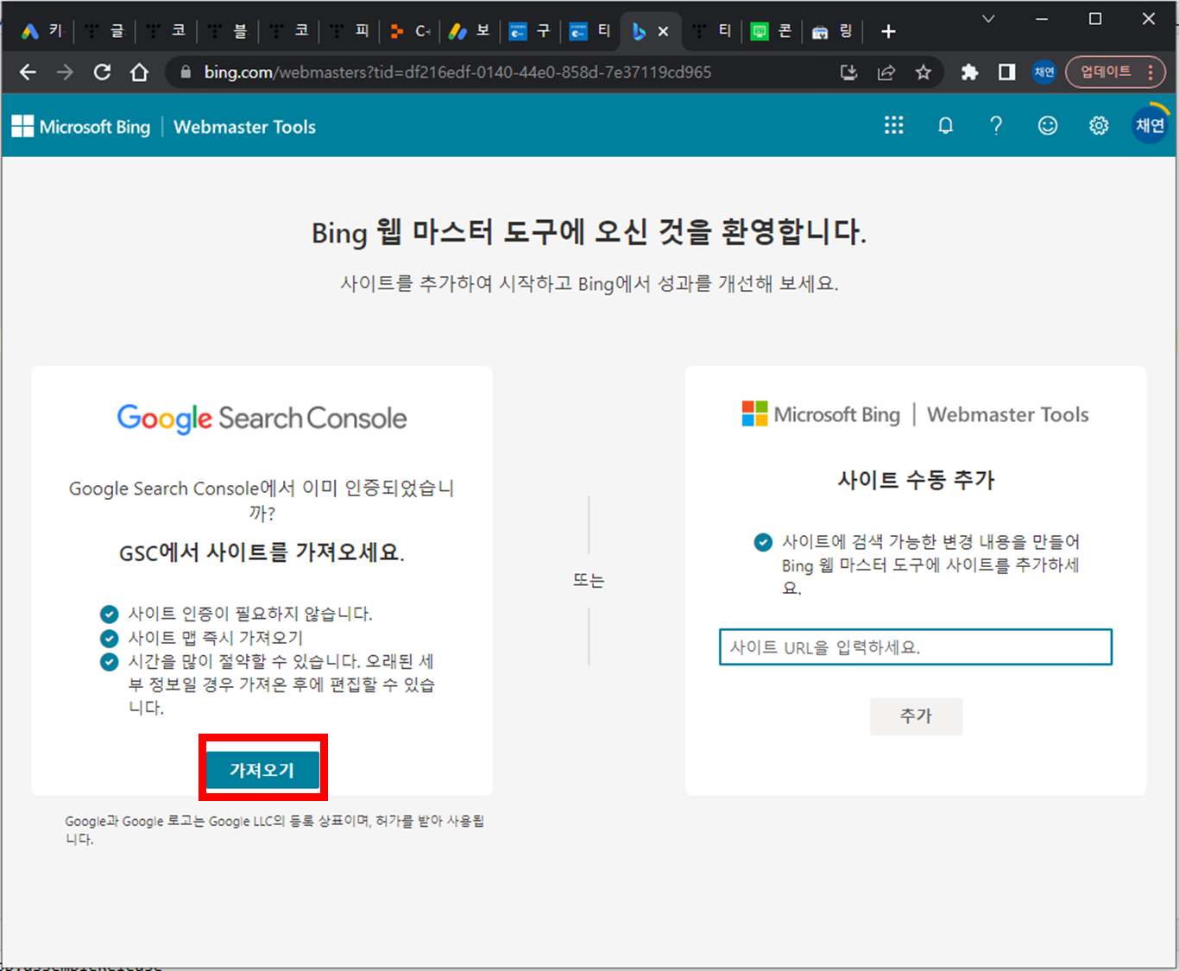1179x971 pixels.
Task: Click the 사이트 맵 즉시 가져오기 text
Action: pyautogui.click(x=216, y=638)
